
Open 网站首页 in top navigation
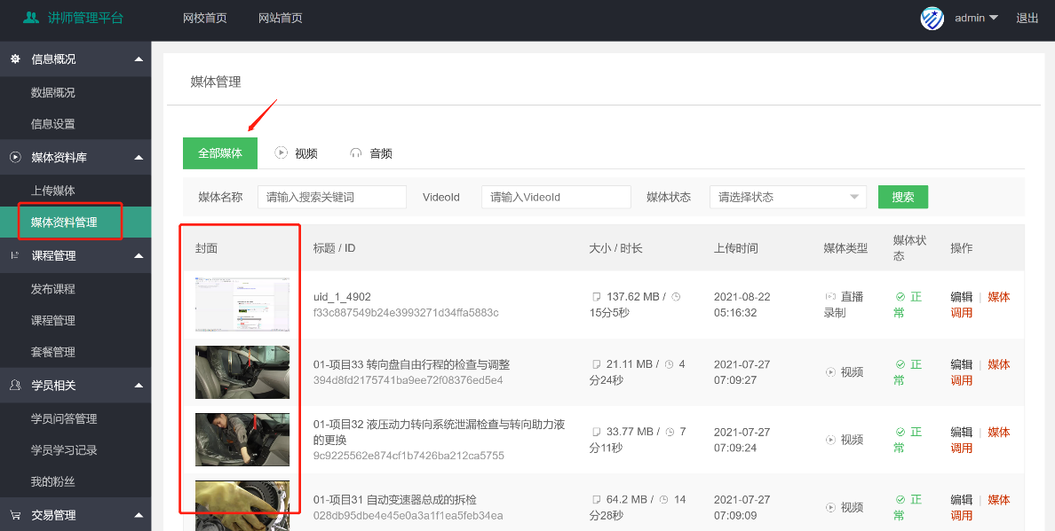(281, 18)
